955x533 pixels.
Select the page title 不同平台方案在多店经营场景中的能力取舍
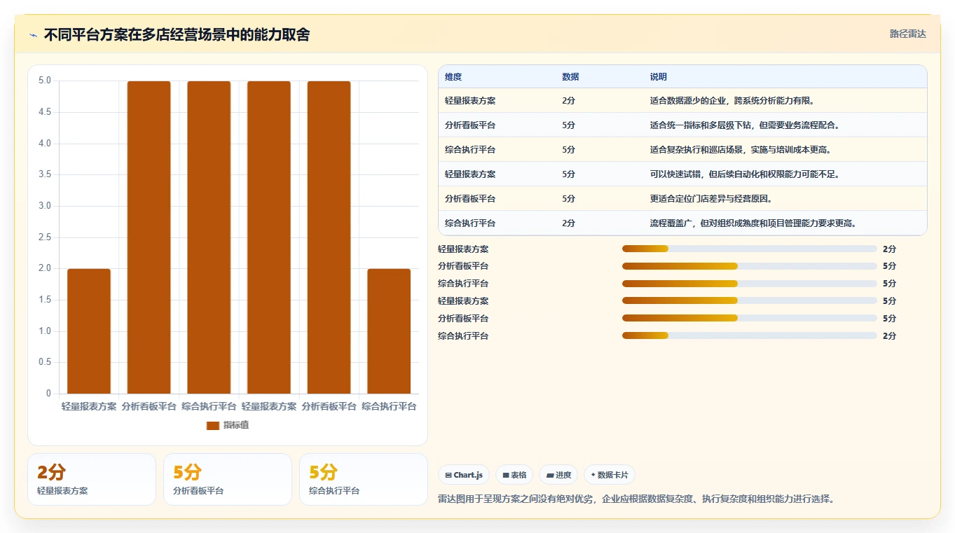point(177,34)
